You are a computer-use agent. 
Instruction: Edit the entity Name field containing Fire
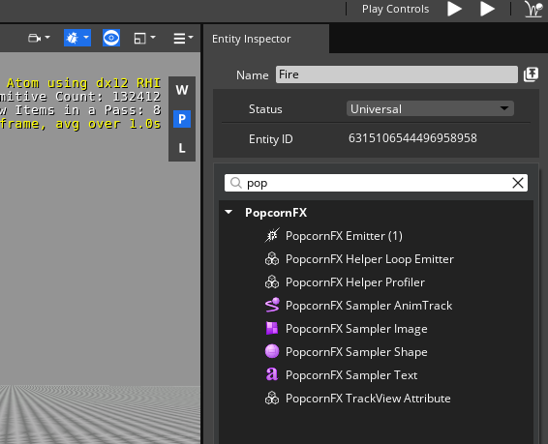click(x=397, y=74)
